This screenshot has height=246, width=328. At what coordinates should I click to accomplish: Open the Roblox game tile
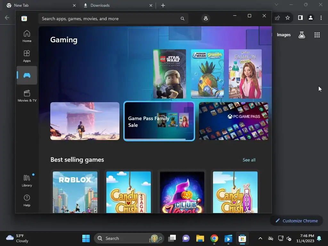pos(75,192)
